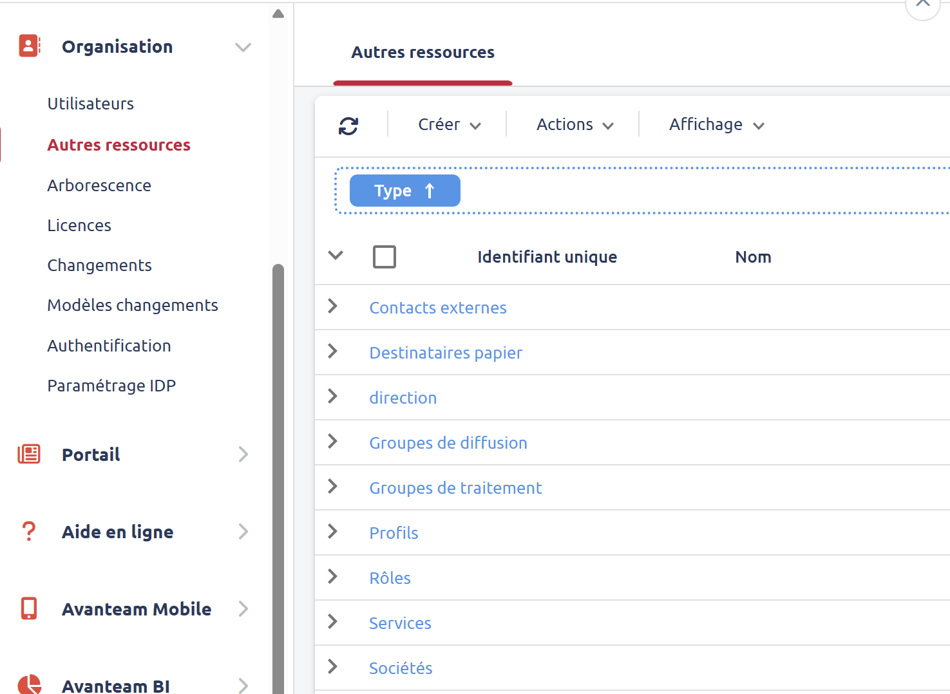Toggle the select-all checkbox in the header row
Screen dimensions: 950x694
click(384, 256)
